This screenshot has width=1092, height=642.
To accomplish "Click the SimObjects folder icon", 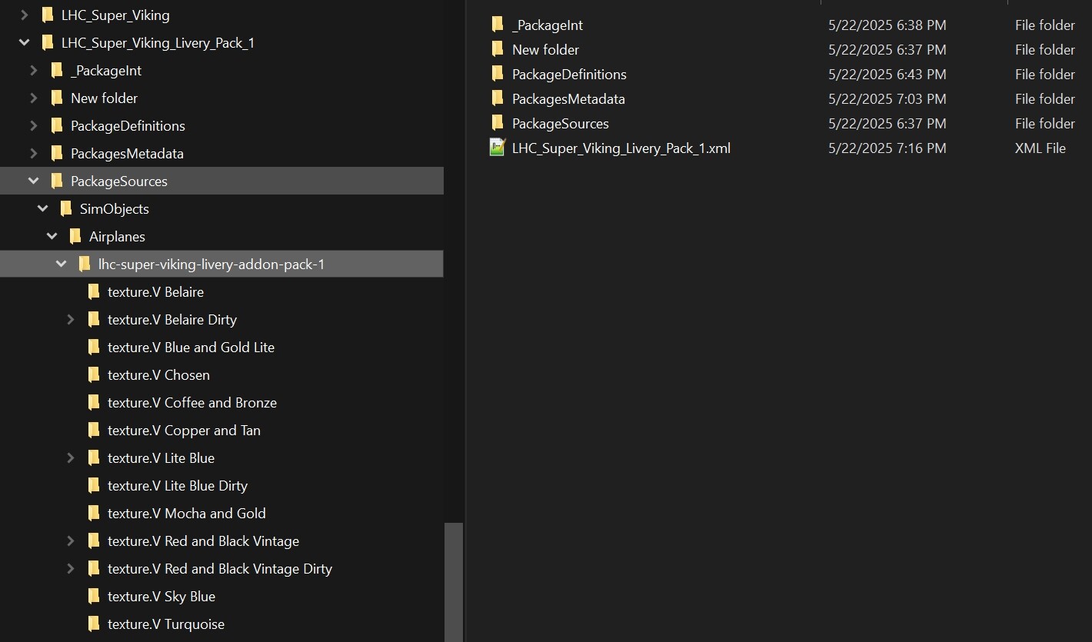I will [x=66, y=208].
